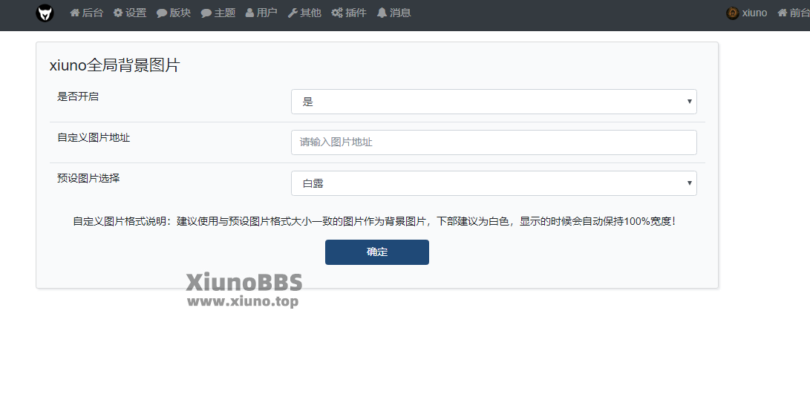
Task: Open the 设置 settings menu
Action: (x=130, y=13)
